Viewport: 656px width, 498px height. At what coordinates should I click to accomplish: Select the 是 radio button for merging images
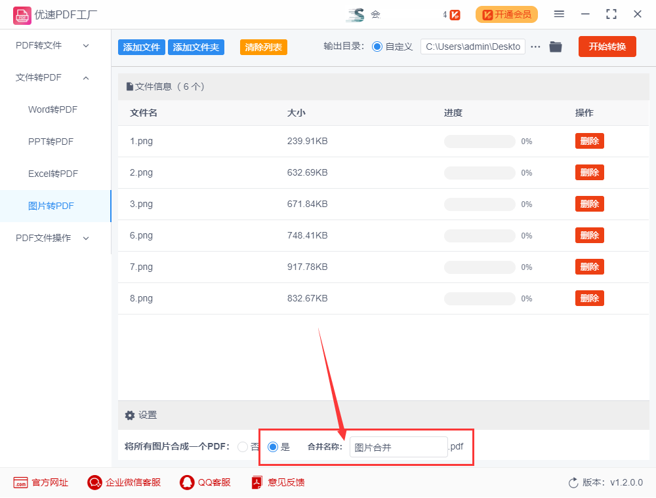[272, 447]
